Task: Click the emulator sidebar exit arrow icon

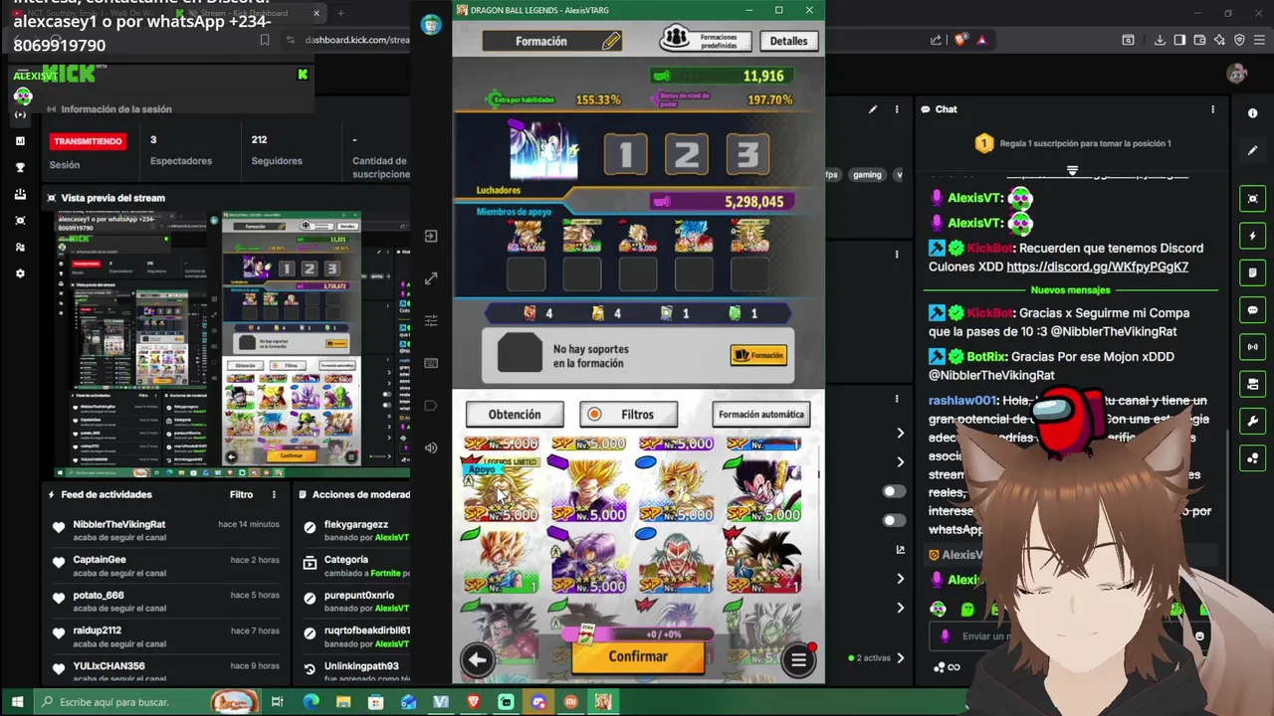Action: 431,236
